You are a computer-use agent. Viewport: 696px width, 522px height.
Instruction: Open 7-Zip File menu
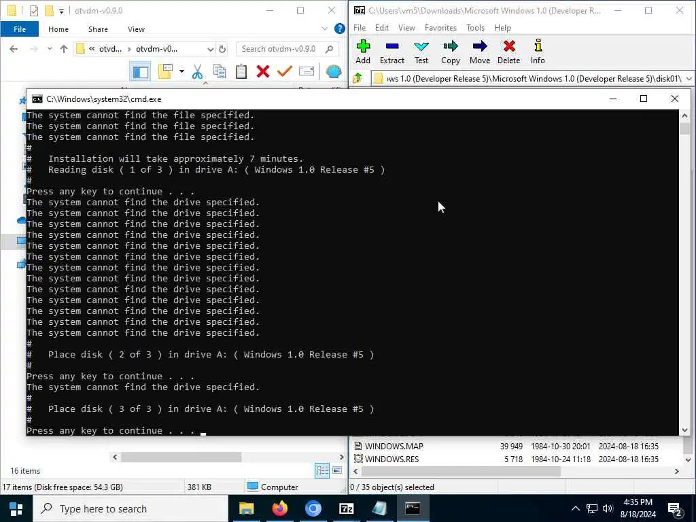360,27
